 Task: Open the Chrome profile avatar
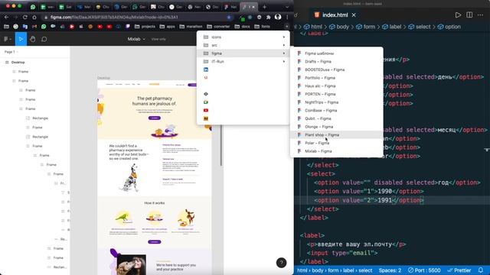tap(278, 17)
